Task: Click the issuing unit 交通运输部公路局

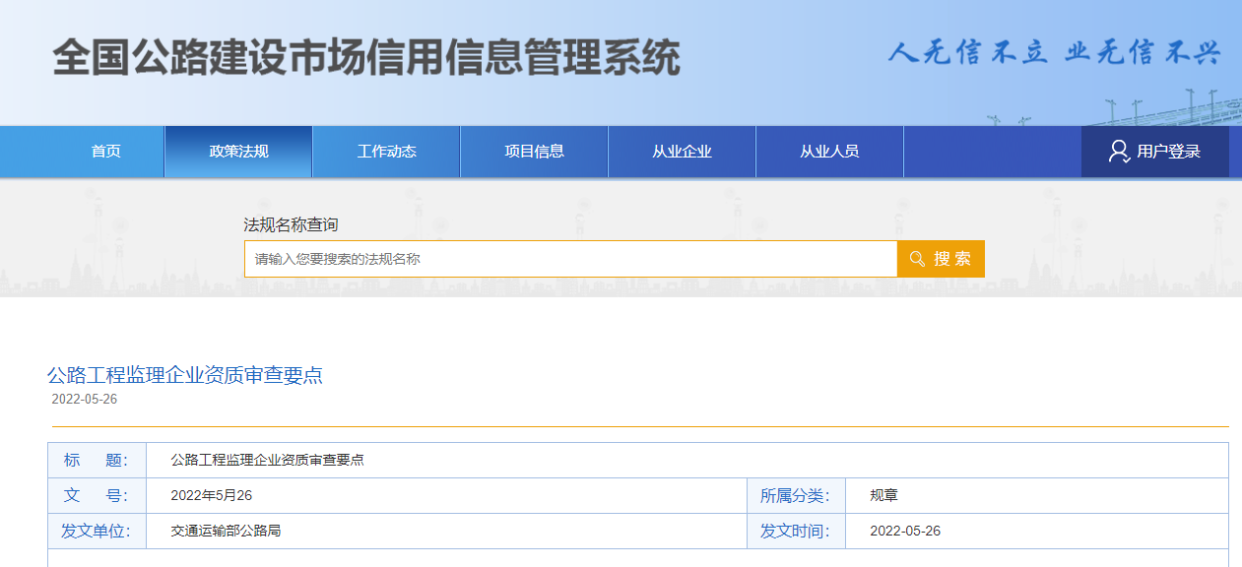Action: (x=226, y=531)
